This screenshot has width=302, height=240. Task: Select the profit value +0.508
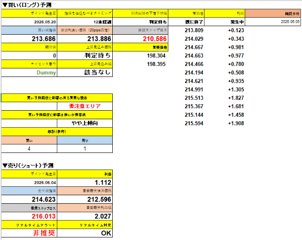click(x=236, y=72)
